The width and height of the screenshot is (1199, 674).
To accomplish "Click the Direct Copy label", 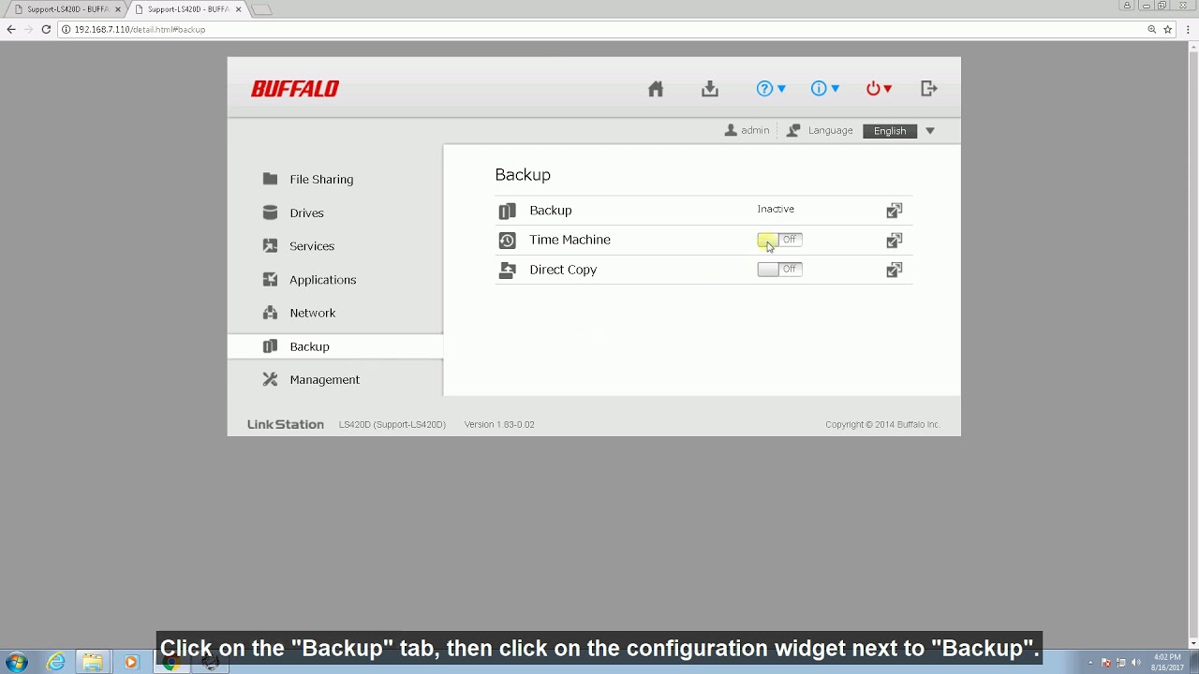I will (x=563, y=270).
